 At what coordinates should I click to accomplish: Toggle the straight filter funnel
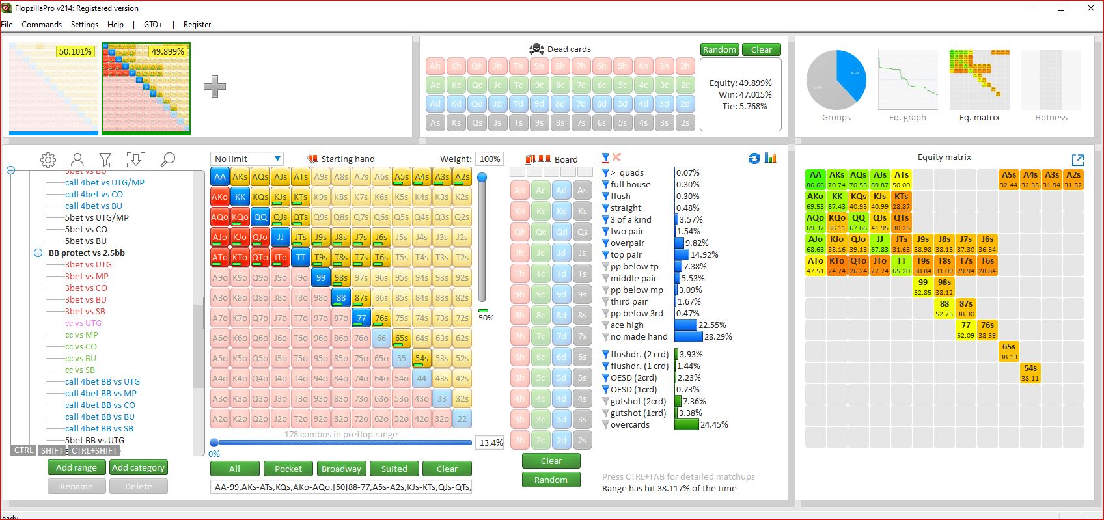[605, 208]
